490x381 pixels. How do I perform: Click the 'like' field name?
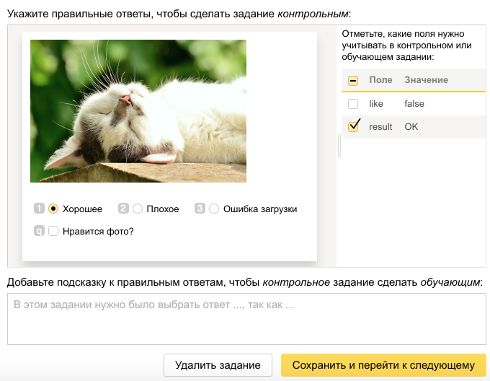point(376,103)
